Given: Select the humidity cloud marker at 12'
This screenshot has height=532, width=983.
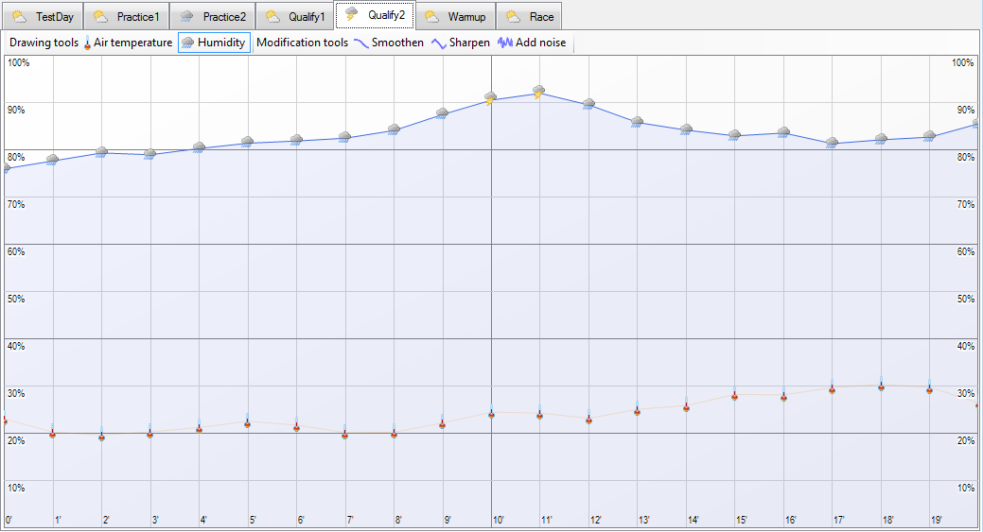Looking at the screenshot, I should tap(588, 104).
